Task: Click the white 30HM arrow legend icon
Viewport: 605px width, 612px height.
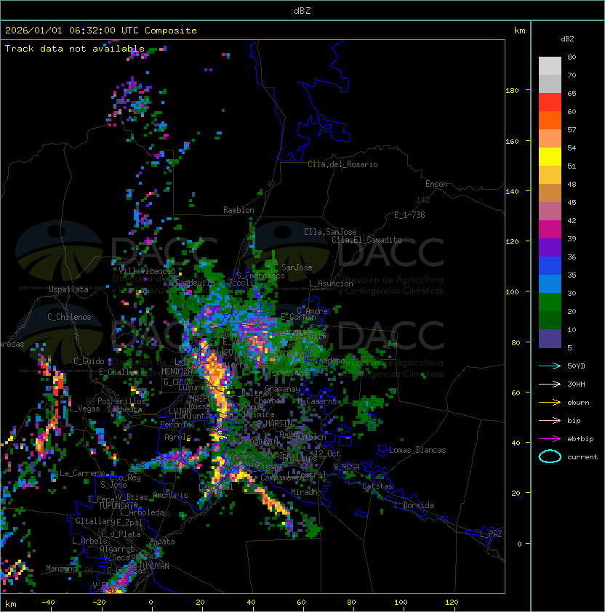Action: [550, 384]
